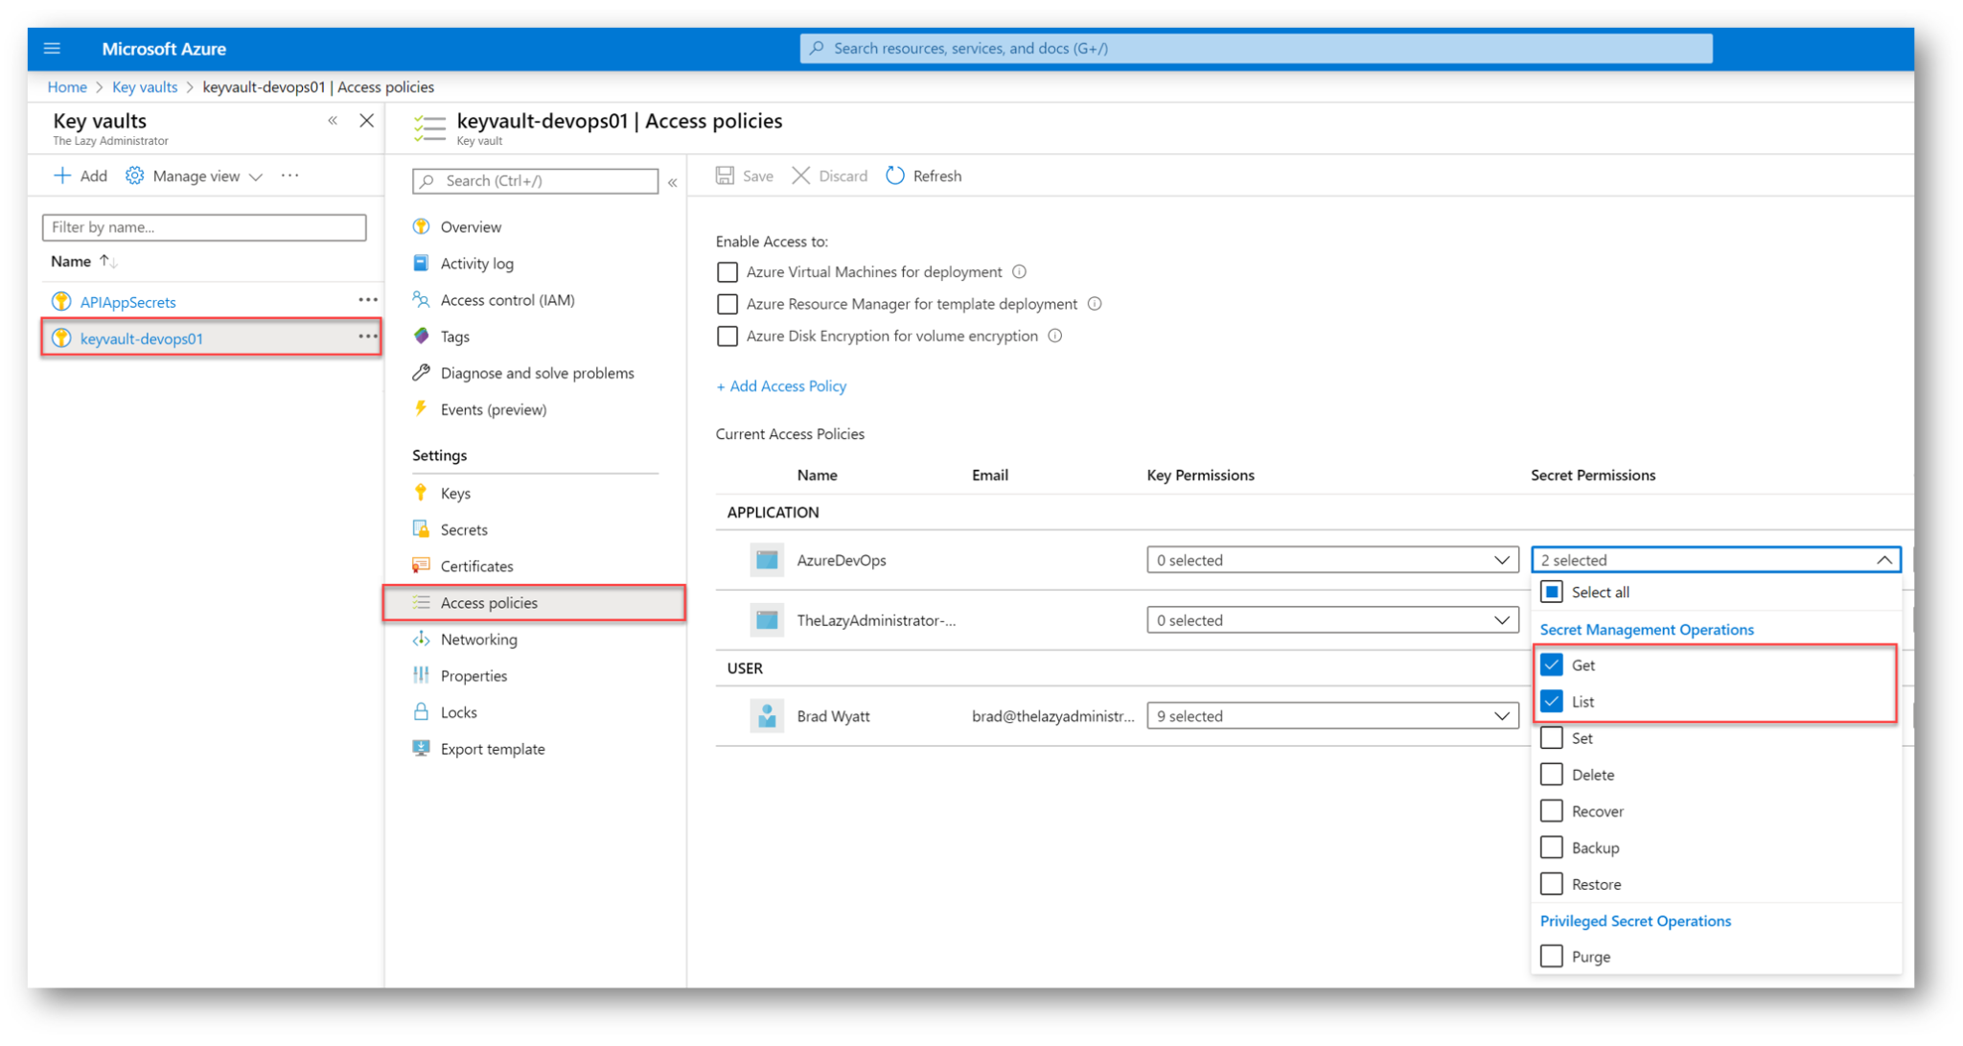Focus the resource menu Search (Ctrl+/) field
1963x1046 pixels.
(x=535, y=180)
